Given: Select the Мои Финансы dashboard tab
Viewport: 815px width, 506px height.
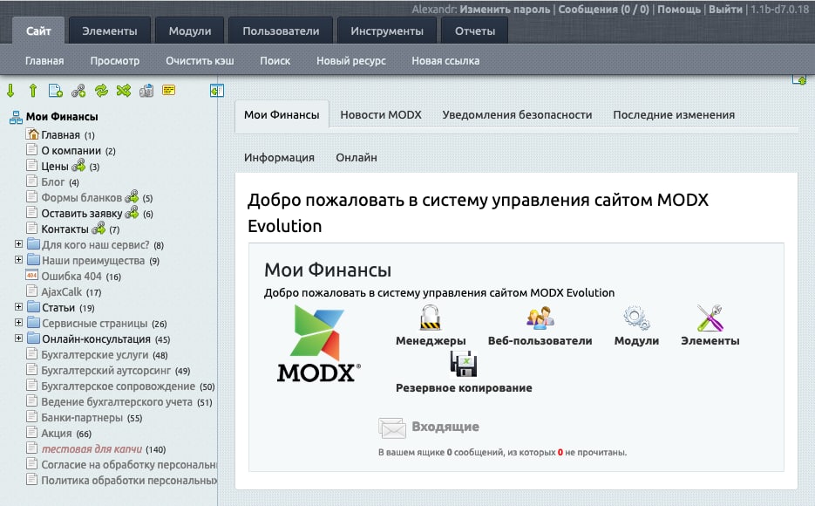Looking at the screenshot, I should click(x=282, y=114).
